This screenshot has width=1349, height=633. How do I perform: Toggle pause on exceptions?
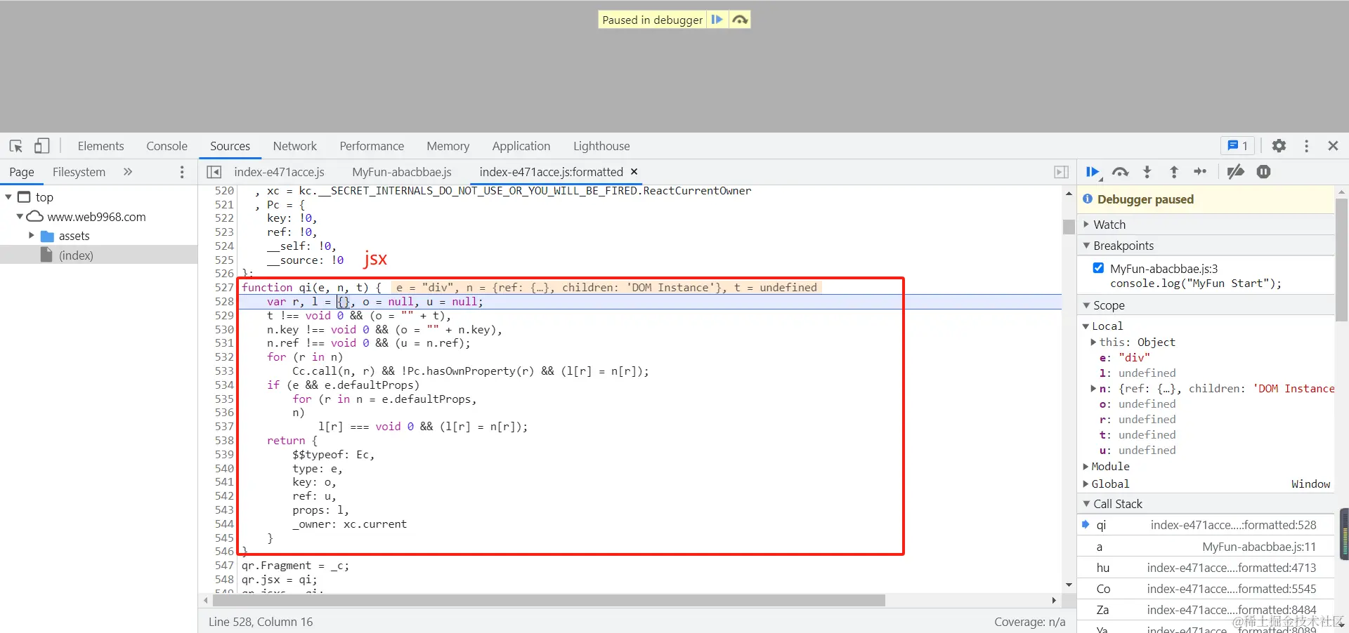(x=1264, y=172)
